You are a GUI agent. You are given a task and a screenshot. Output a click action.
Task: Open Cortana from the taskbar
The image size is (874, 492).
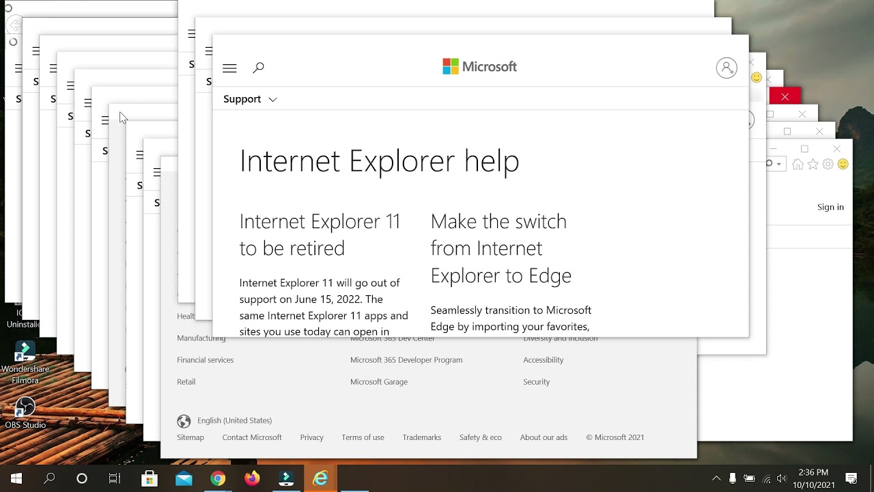(82, 478)
